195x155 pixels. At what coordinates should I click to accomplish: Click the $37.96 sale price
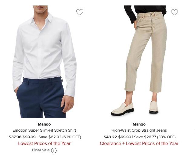[x=15, y=137]
